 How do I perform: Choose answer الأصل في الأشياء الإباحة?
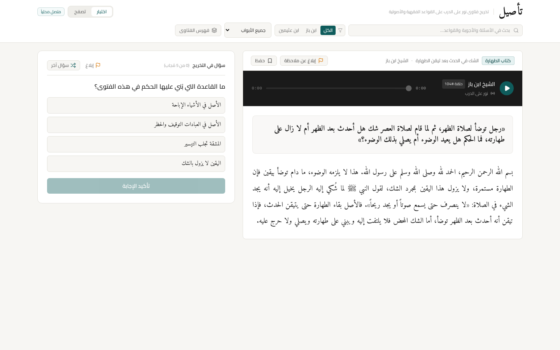[136, 105]
